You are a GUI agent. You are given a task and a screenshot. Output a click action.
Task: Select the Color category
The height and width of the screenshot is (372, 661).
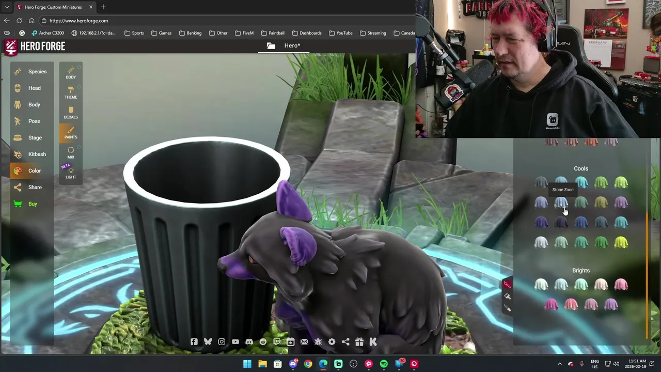coord(32,171)
